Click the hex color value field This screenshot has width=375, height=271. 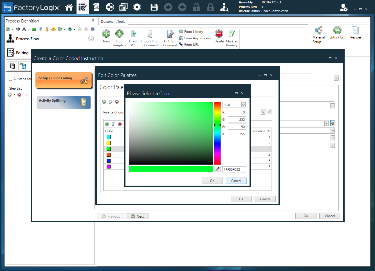[234, 169]
